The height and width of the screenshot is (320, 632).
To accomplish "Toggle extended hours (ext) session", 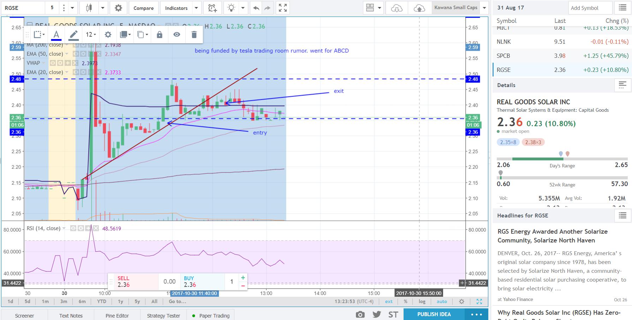I will (389, 302).
